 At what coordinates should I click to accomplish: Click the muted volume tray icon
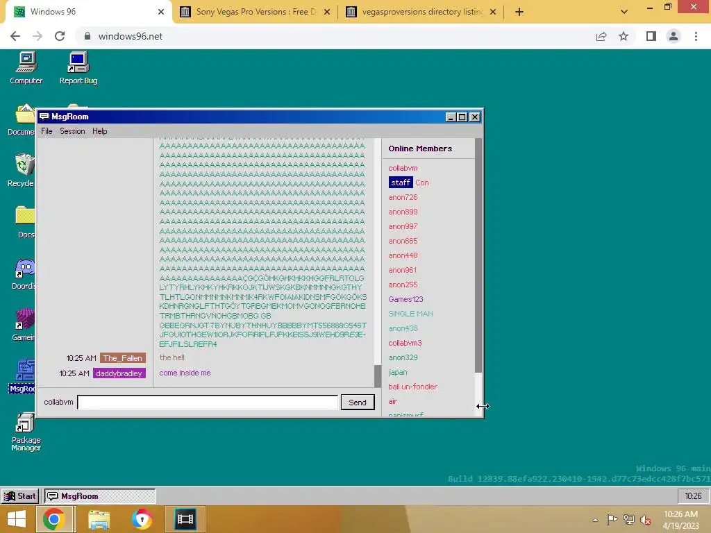pos(646,520)
